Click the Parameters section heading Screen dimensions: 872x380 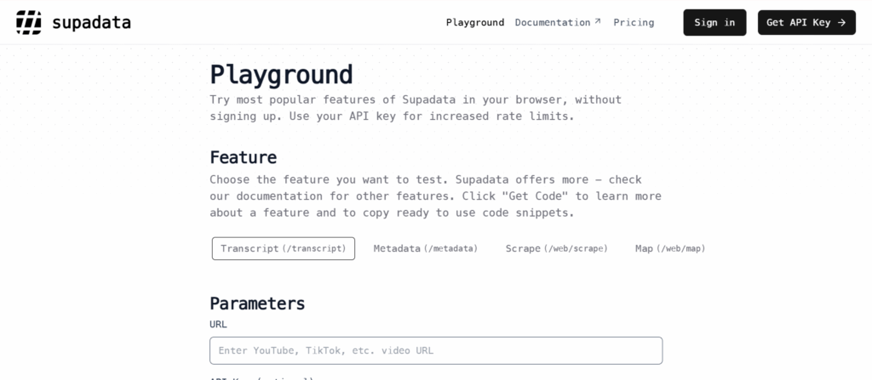(257, 303)
